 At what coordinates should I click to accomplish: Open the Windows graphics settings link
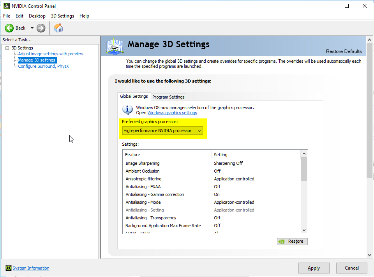pos(172,113)
